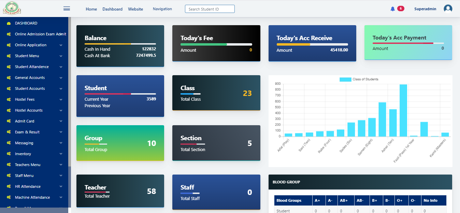The height and width of the screenshot is (213, 460).
Task: Click the Hostel Fees sidebar icon
Action: (9, 100)
